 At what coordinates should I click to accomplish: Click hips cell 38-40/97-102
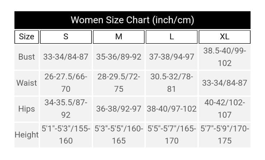[x=172, y=109]
